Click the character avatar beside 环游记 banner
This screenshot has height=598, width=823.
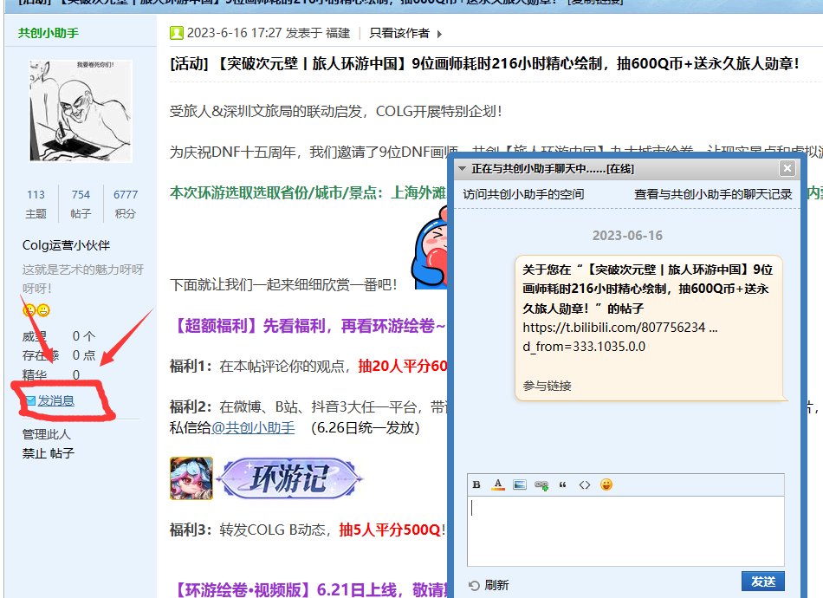coord(191,478)
